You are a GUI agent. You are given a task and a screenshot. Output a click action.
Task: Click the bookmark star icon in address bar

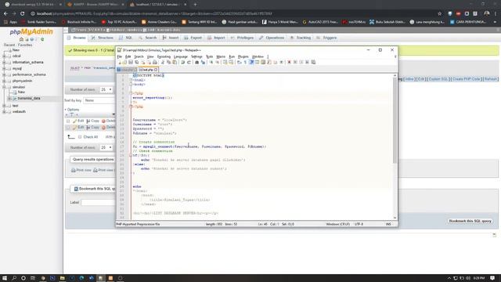click(440, 14)
